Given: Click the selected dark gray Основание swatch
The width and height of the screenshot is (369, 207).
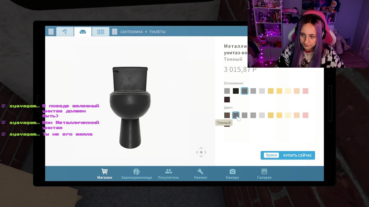Looking at the screenshot, I should (244, 91).
